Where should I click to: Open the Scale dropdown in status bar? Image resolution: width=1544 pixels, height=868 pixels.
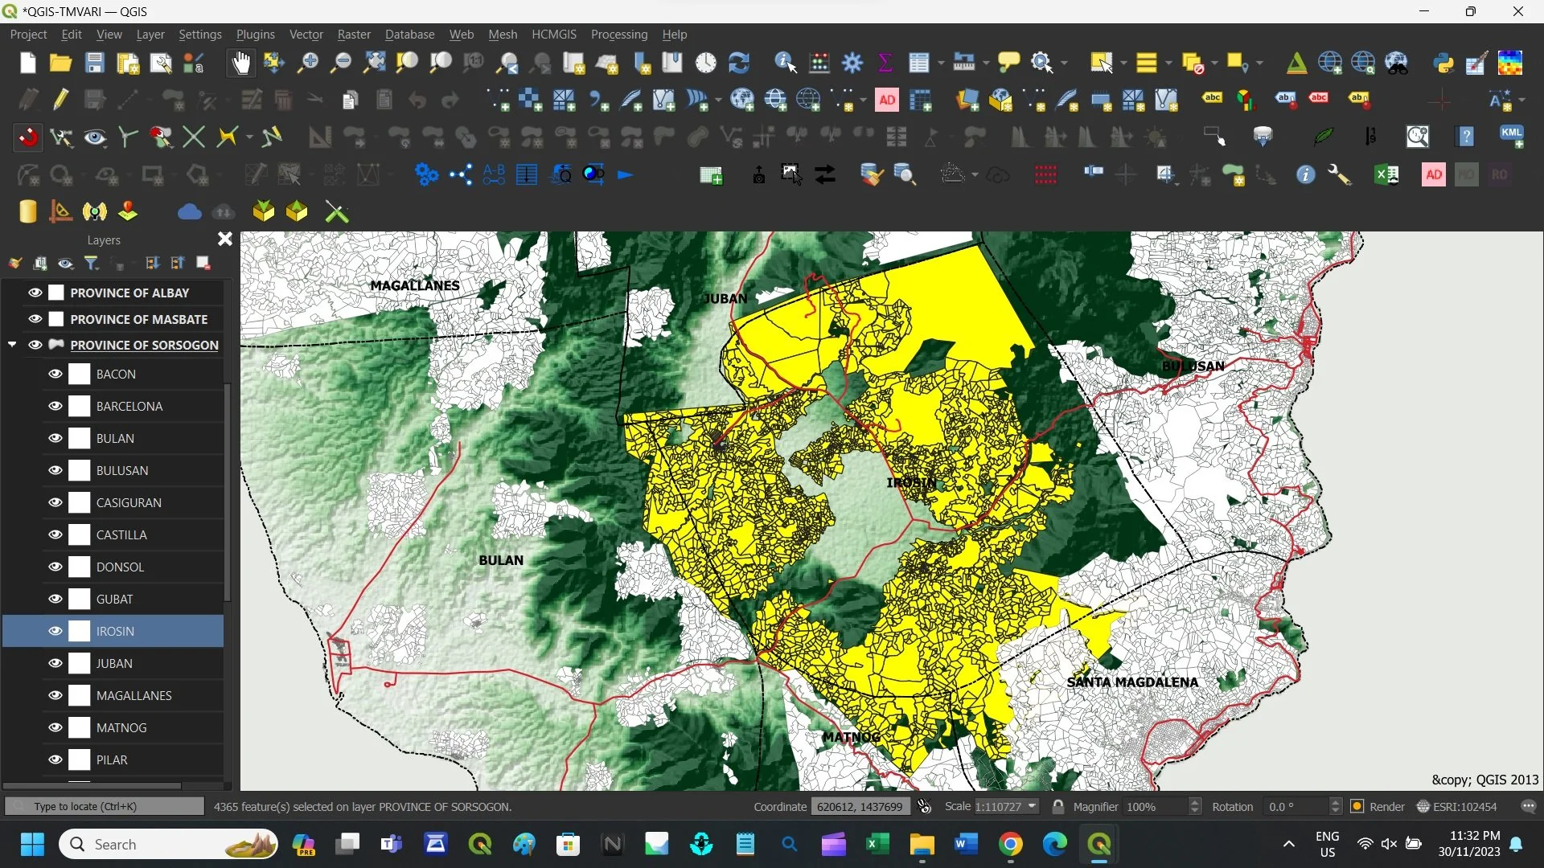click(1032, 806)
